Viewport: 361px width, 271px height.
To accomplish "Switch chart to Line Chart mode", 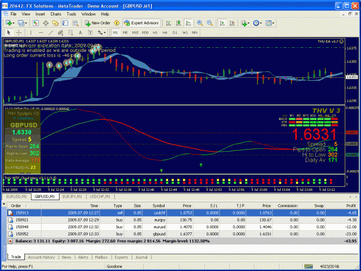I will (188, 23).
